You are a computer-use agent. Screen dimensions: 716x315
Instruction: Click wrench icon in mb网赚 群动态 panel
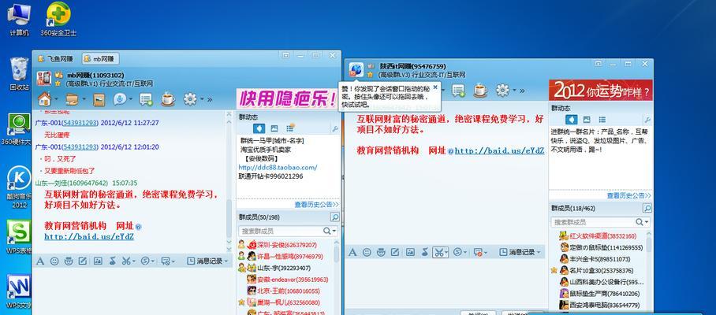335,129
